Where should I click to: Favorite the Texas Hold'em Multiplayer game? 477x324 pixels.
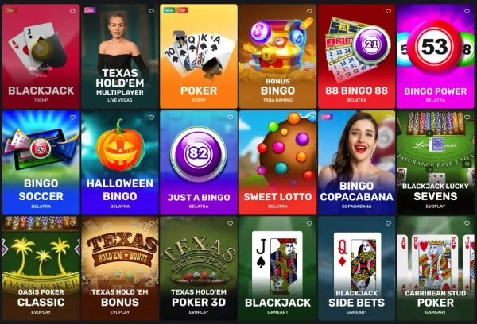click(x=152, y=11)
